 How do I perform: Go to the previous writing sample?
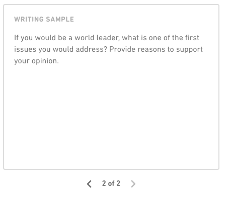pos(89,184)
